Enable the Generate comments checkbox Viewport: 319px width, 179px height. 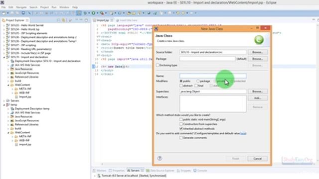tap(181, 138)
